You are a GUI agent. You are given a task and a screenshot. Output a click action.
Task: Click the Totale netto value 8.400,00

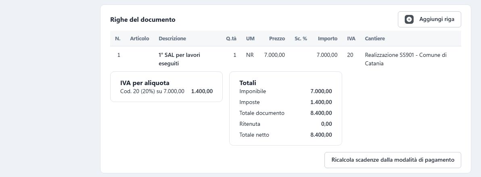pyautogui.click(x=321, y=135)
